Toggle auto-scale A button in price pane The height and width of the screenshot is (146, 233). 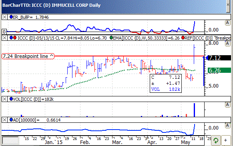tap(227, 44)
